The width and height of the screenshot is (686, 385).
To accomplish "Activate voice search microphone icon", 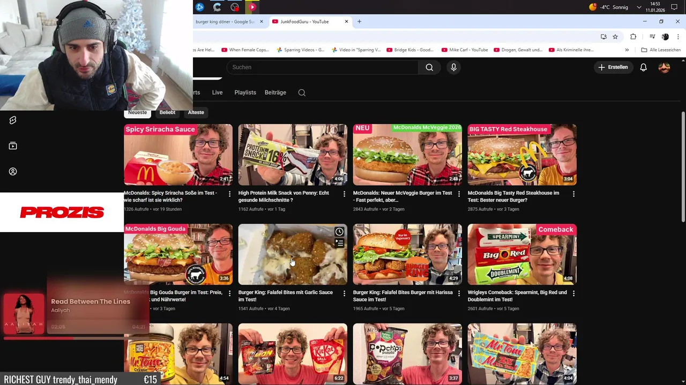I will pyautogui.click(x=453, y=67).
